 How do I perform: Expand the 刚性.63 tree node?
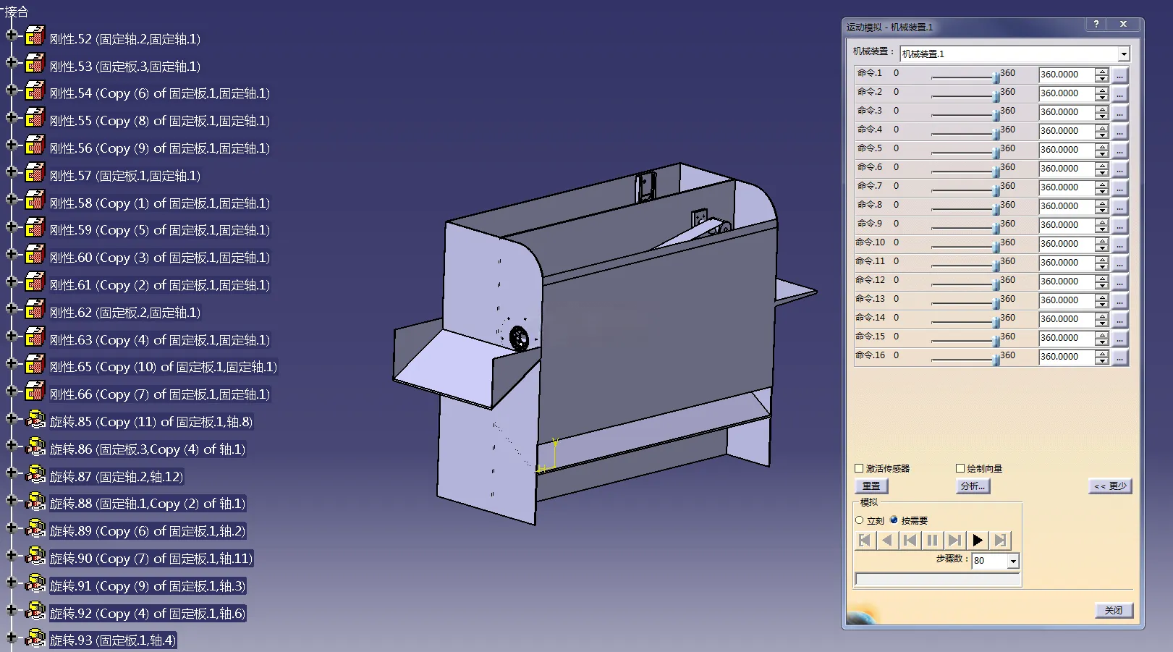click(x=11, y=336)
